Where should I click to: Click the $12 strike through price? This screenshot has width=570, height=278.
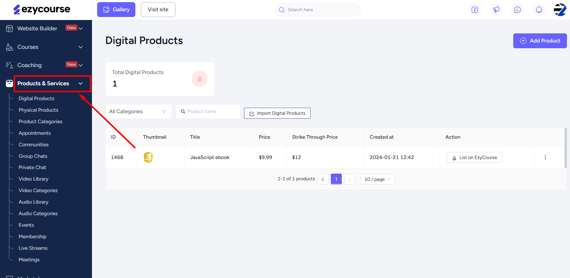[x=297, y=157]
